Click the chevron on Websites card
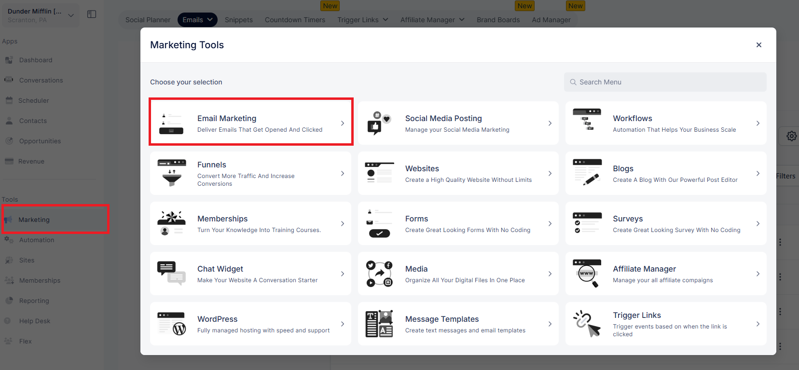799x370 pixels. point(550,174)
